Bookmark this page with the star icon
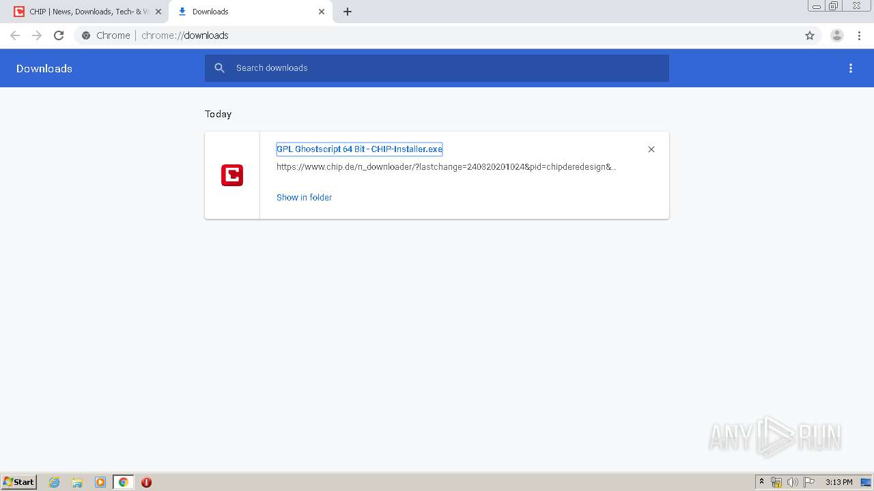Viewport: 874px width, 491px height. 810,35
